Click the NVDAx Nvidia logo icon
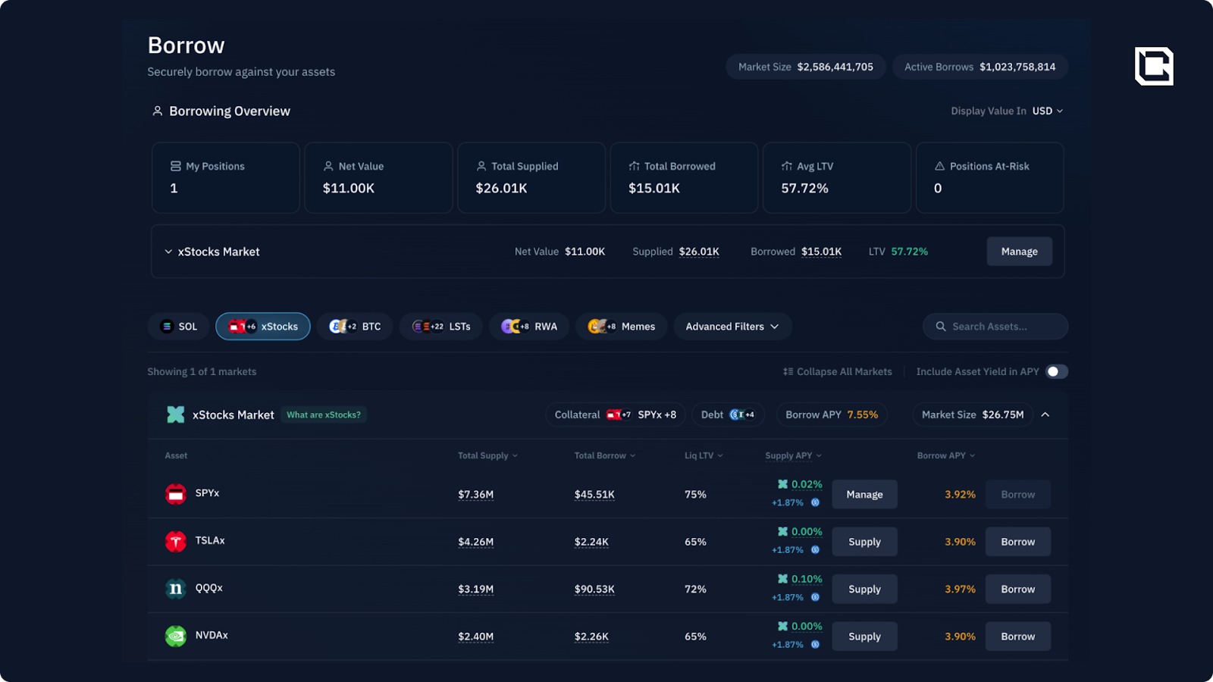Screen dimensions: 1213x682 coord(176,637)
